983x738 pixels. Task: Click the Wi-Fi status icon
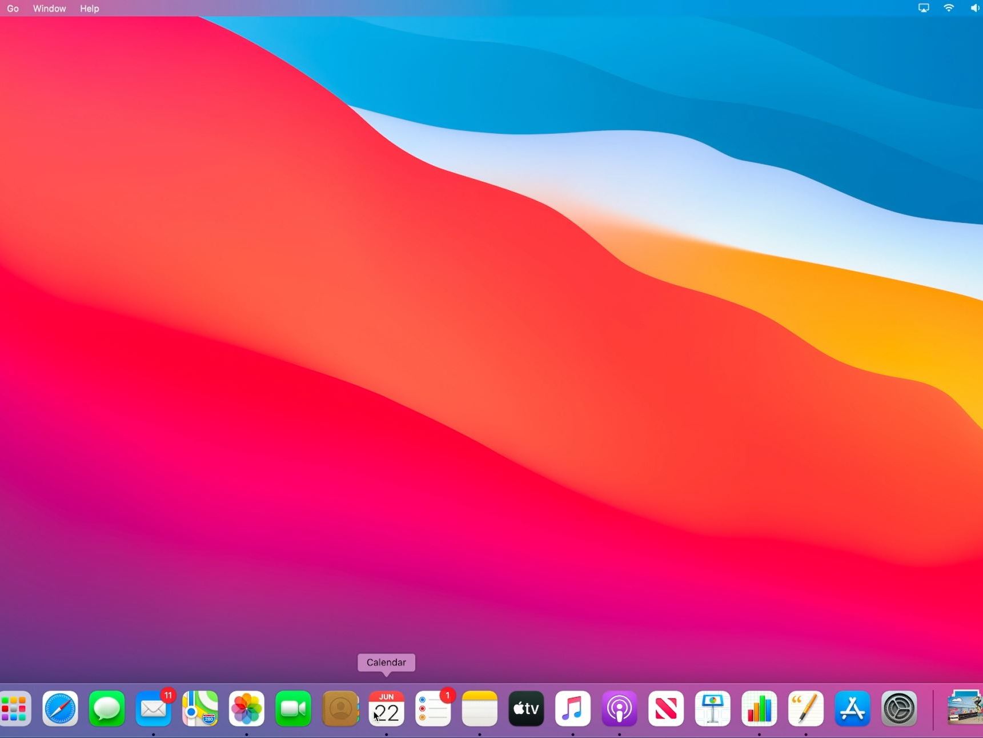point(949,8)
